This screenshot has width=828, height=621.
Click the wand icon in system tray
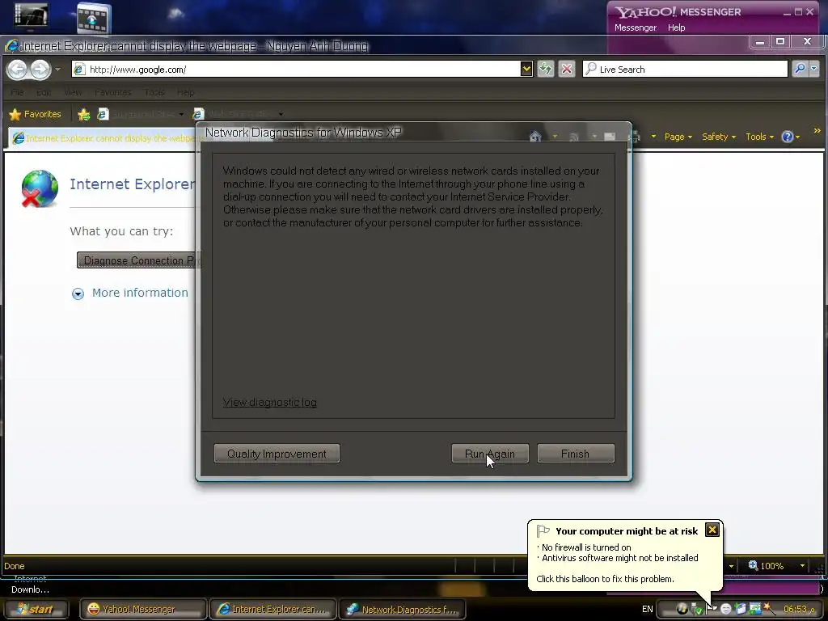(x=769, y=610)
